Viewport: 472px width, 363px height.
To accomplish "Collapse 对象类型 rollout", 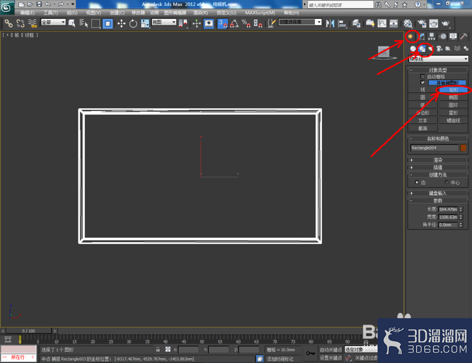I will pyautogui.click(x=438, y=70).
